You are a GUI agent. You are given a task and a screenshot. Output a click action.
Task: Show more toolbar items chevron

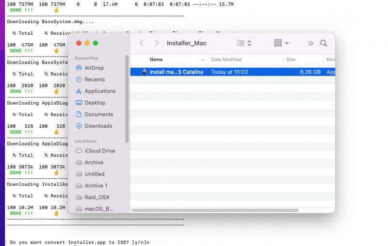pos(310,44)
